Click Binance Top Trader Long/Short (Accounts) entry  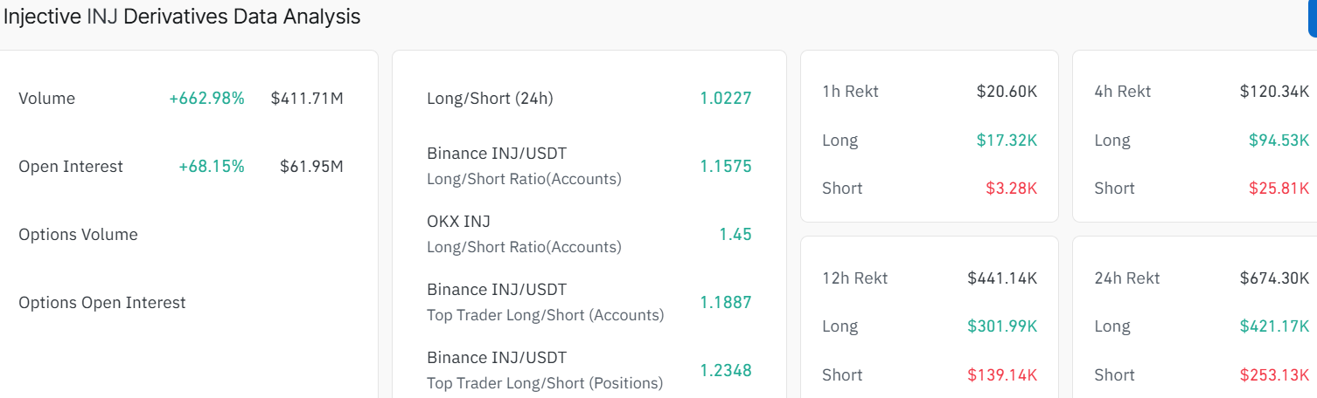[545, 302]
